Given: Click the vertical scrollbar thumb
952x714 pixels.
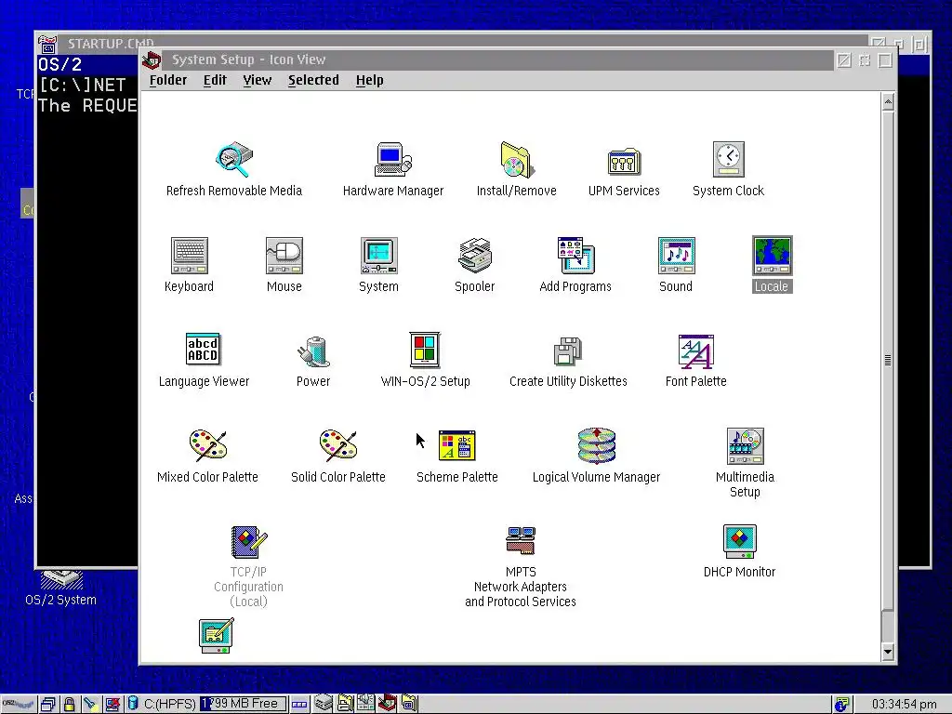Looking at the screenshot, I should 888,360.
